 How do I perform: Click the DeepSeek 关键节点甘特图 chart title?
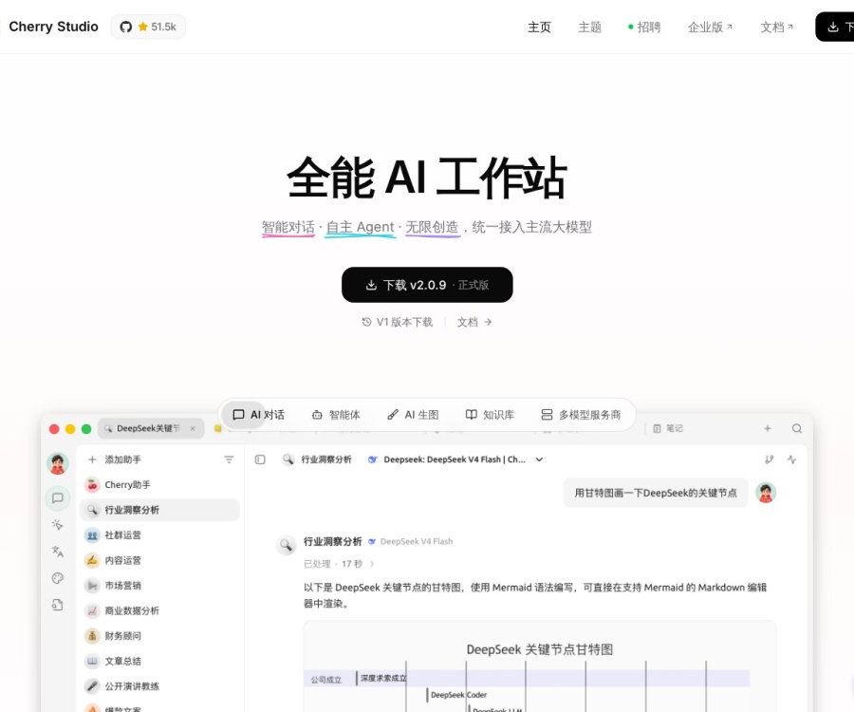coord(540,649)
